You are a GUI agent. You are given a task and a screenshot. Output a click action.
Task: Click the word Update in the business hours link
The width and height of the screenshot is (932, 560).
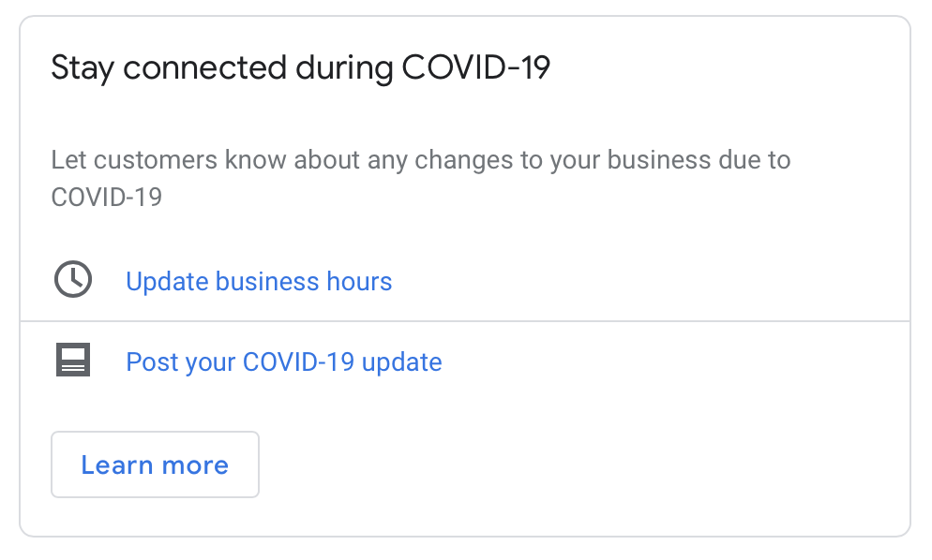(166, 282)
